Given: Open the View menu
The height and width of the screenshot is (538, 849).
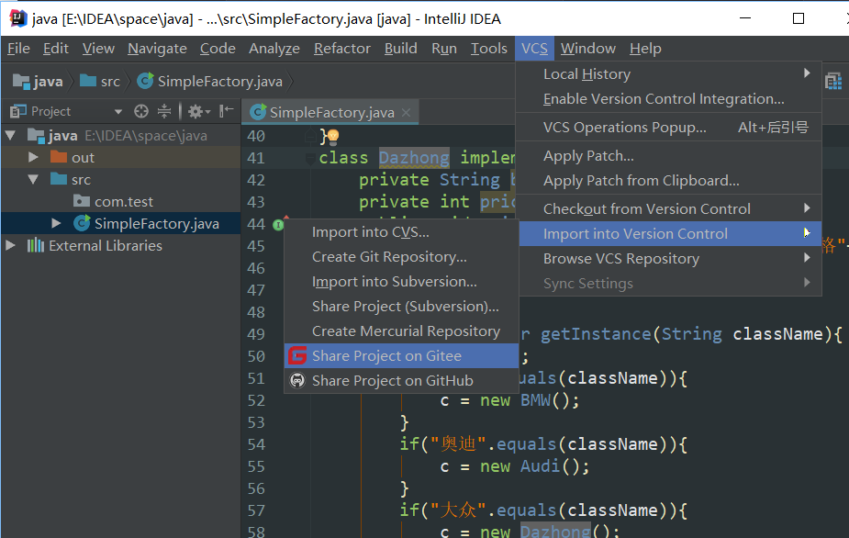Looking at the screenshot, I should point(98,49).
